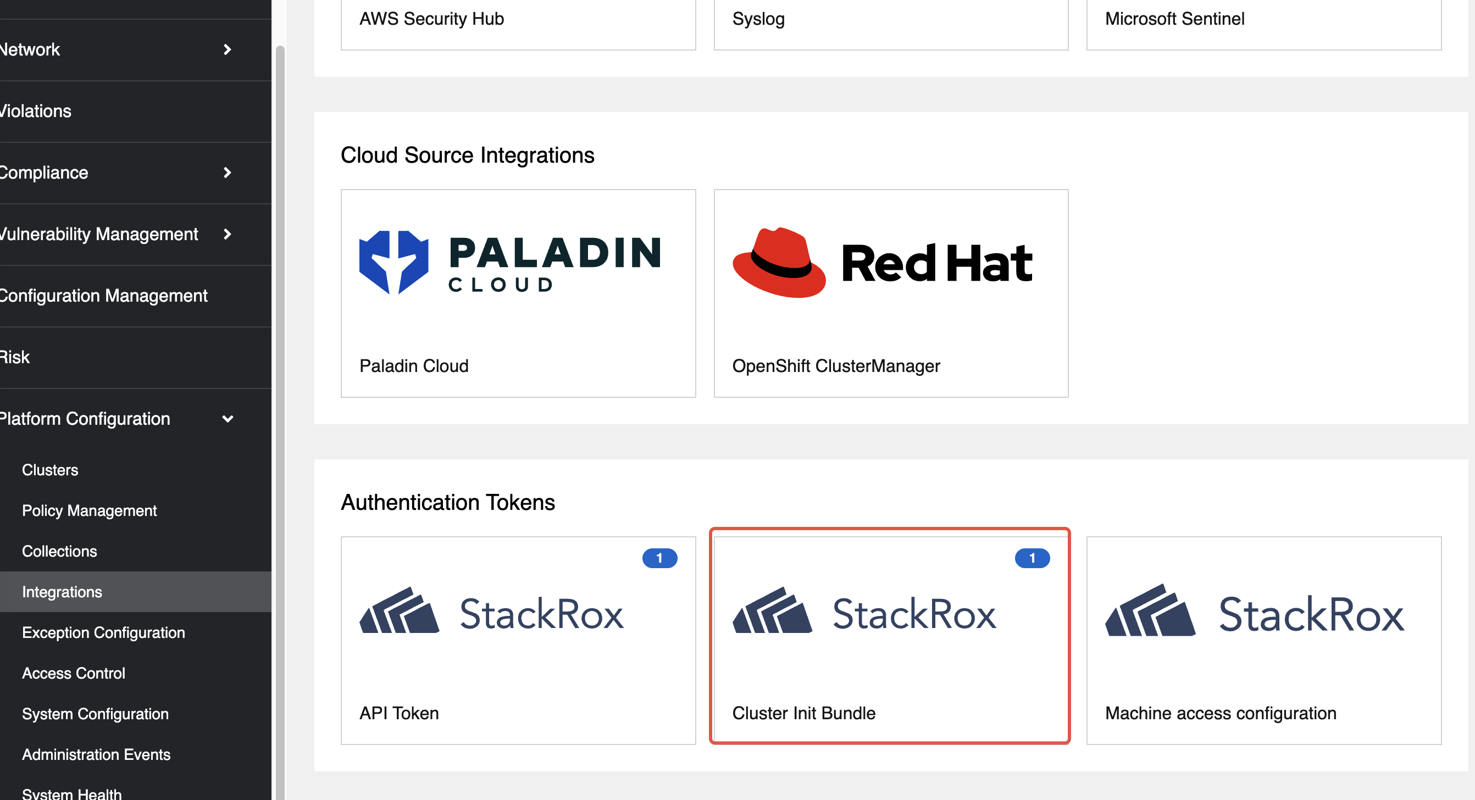Go to the Risk page

point(136,357)
